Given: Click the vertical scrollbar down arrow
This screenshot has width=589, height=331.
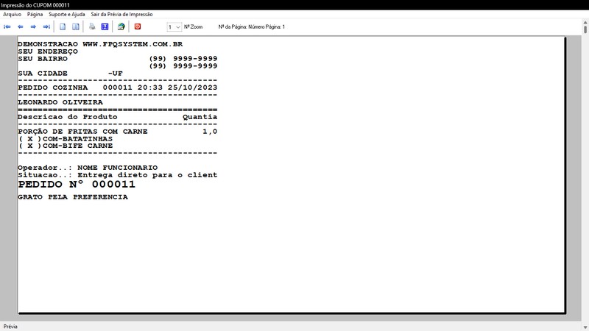Looking at the screenshot, I should click(585, 327).
